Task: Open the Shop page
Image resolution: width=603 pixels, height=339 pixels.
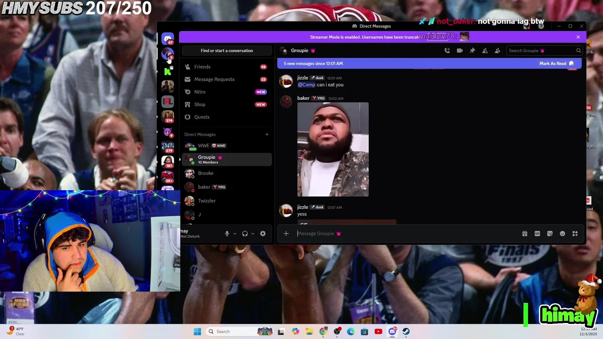Action: coord(227,104)
